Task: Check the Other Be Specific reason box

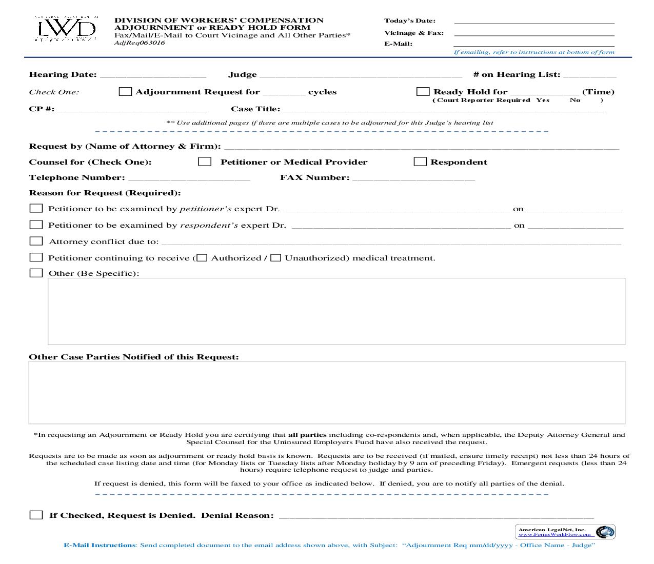Action: click(36, 272)
